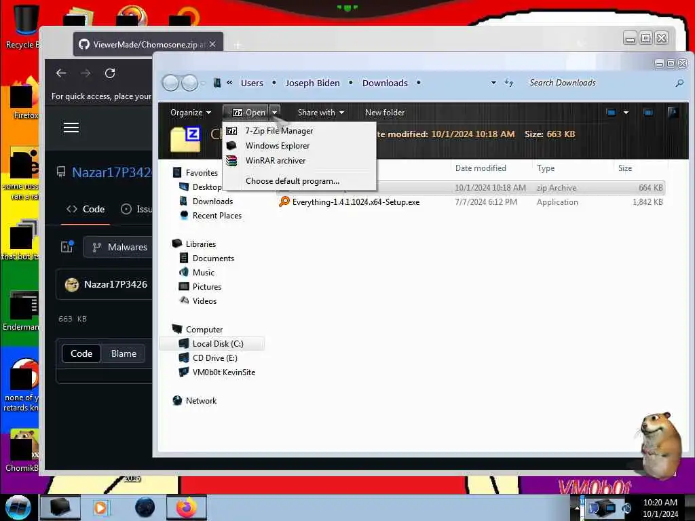Sort by Type column header
Screen dimensions: 695x521
pos(546,168)
